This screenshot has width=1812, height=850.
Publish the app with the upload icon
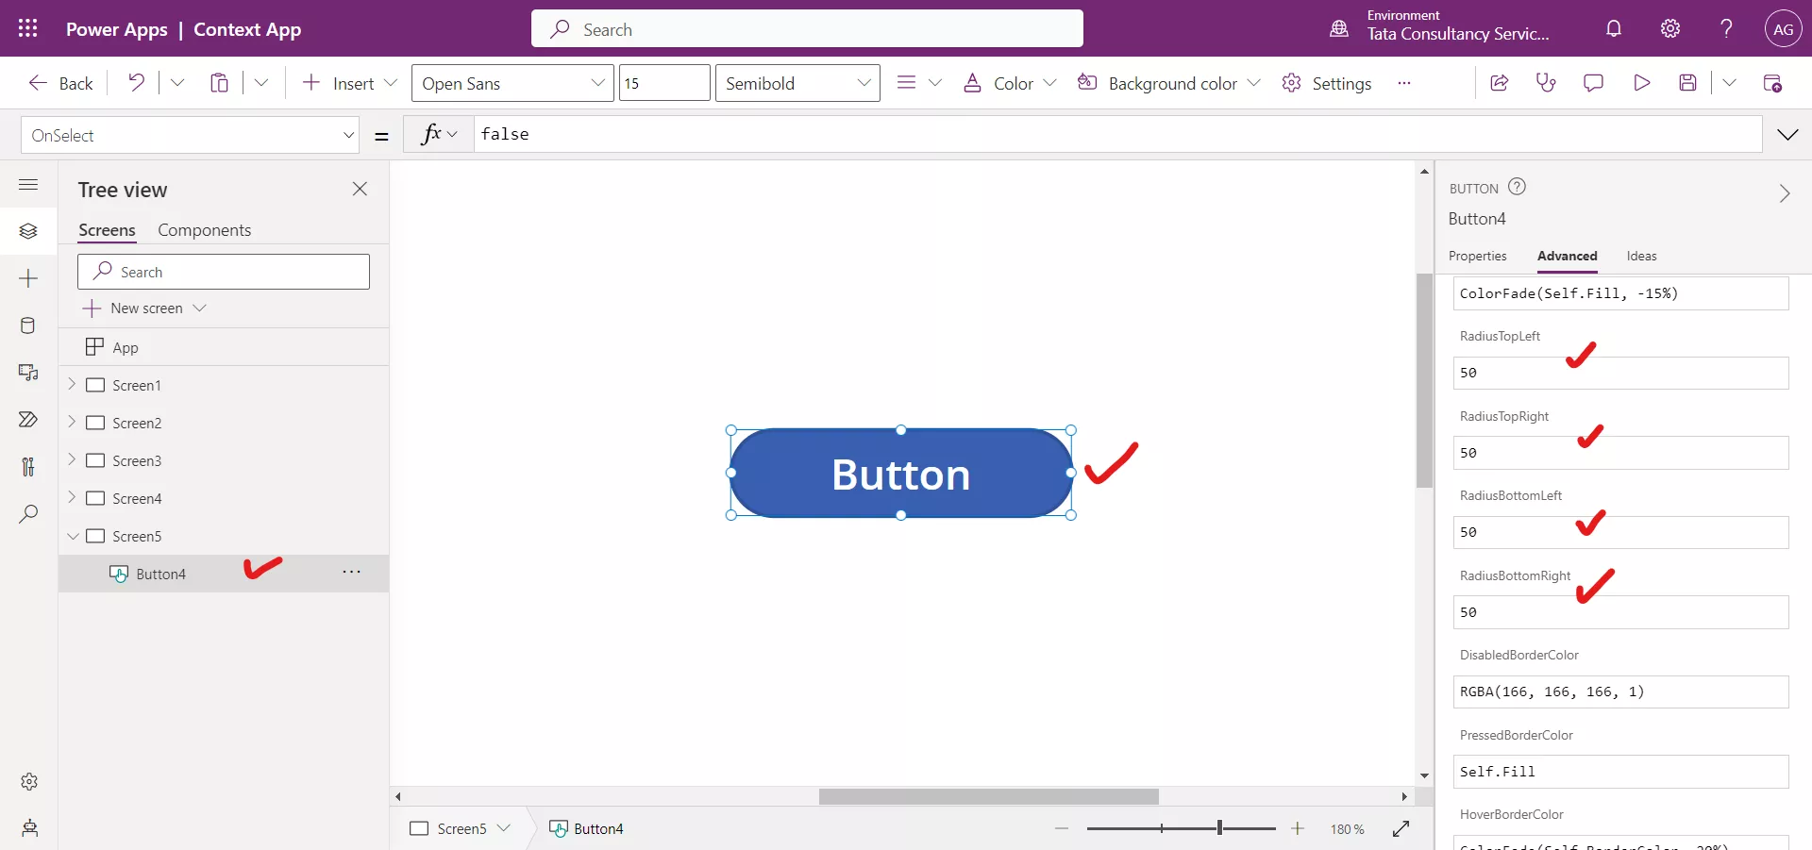(x=1774, y=83)
